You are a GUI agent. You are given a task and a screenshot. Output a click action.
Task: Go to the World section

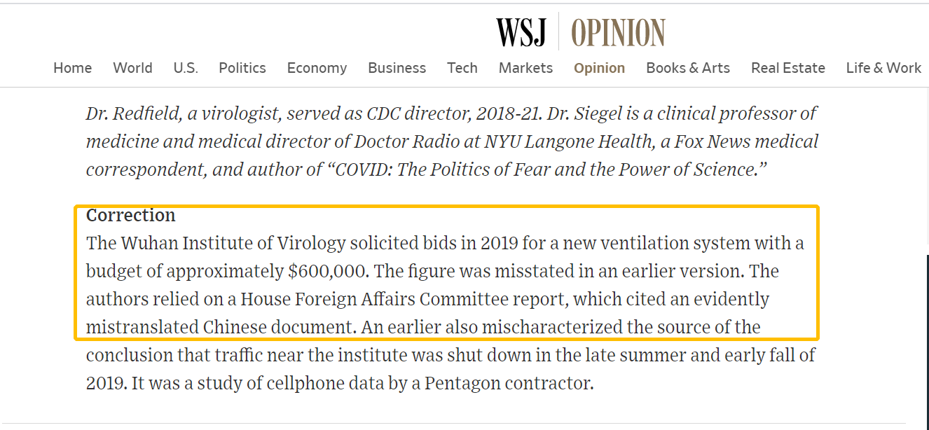coord(132,68)
